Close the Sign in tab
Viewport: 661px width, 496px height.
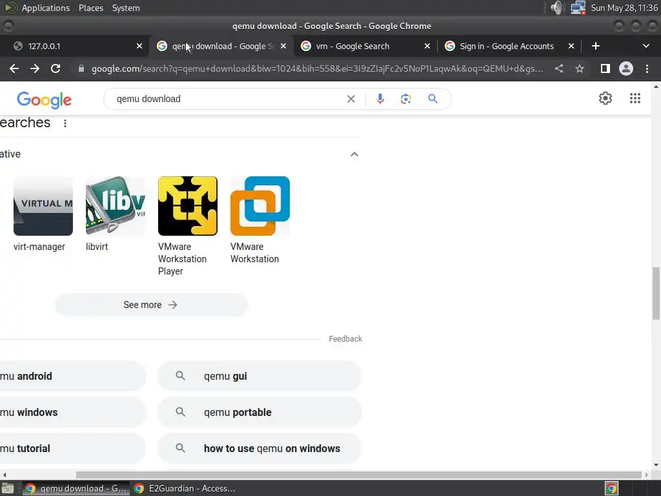(x=571, y=46)
